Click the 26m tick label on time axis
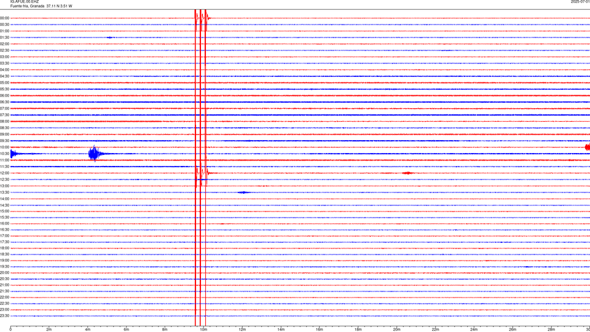 513,330
